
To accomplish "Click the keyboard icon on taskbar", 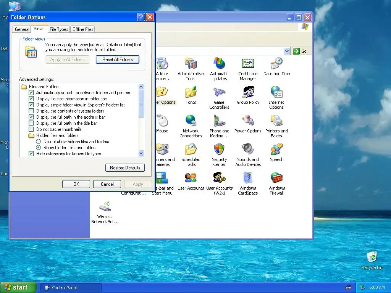I will 348,288.
